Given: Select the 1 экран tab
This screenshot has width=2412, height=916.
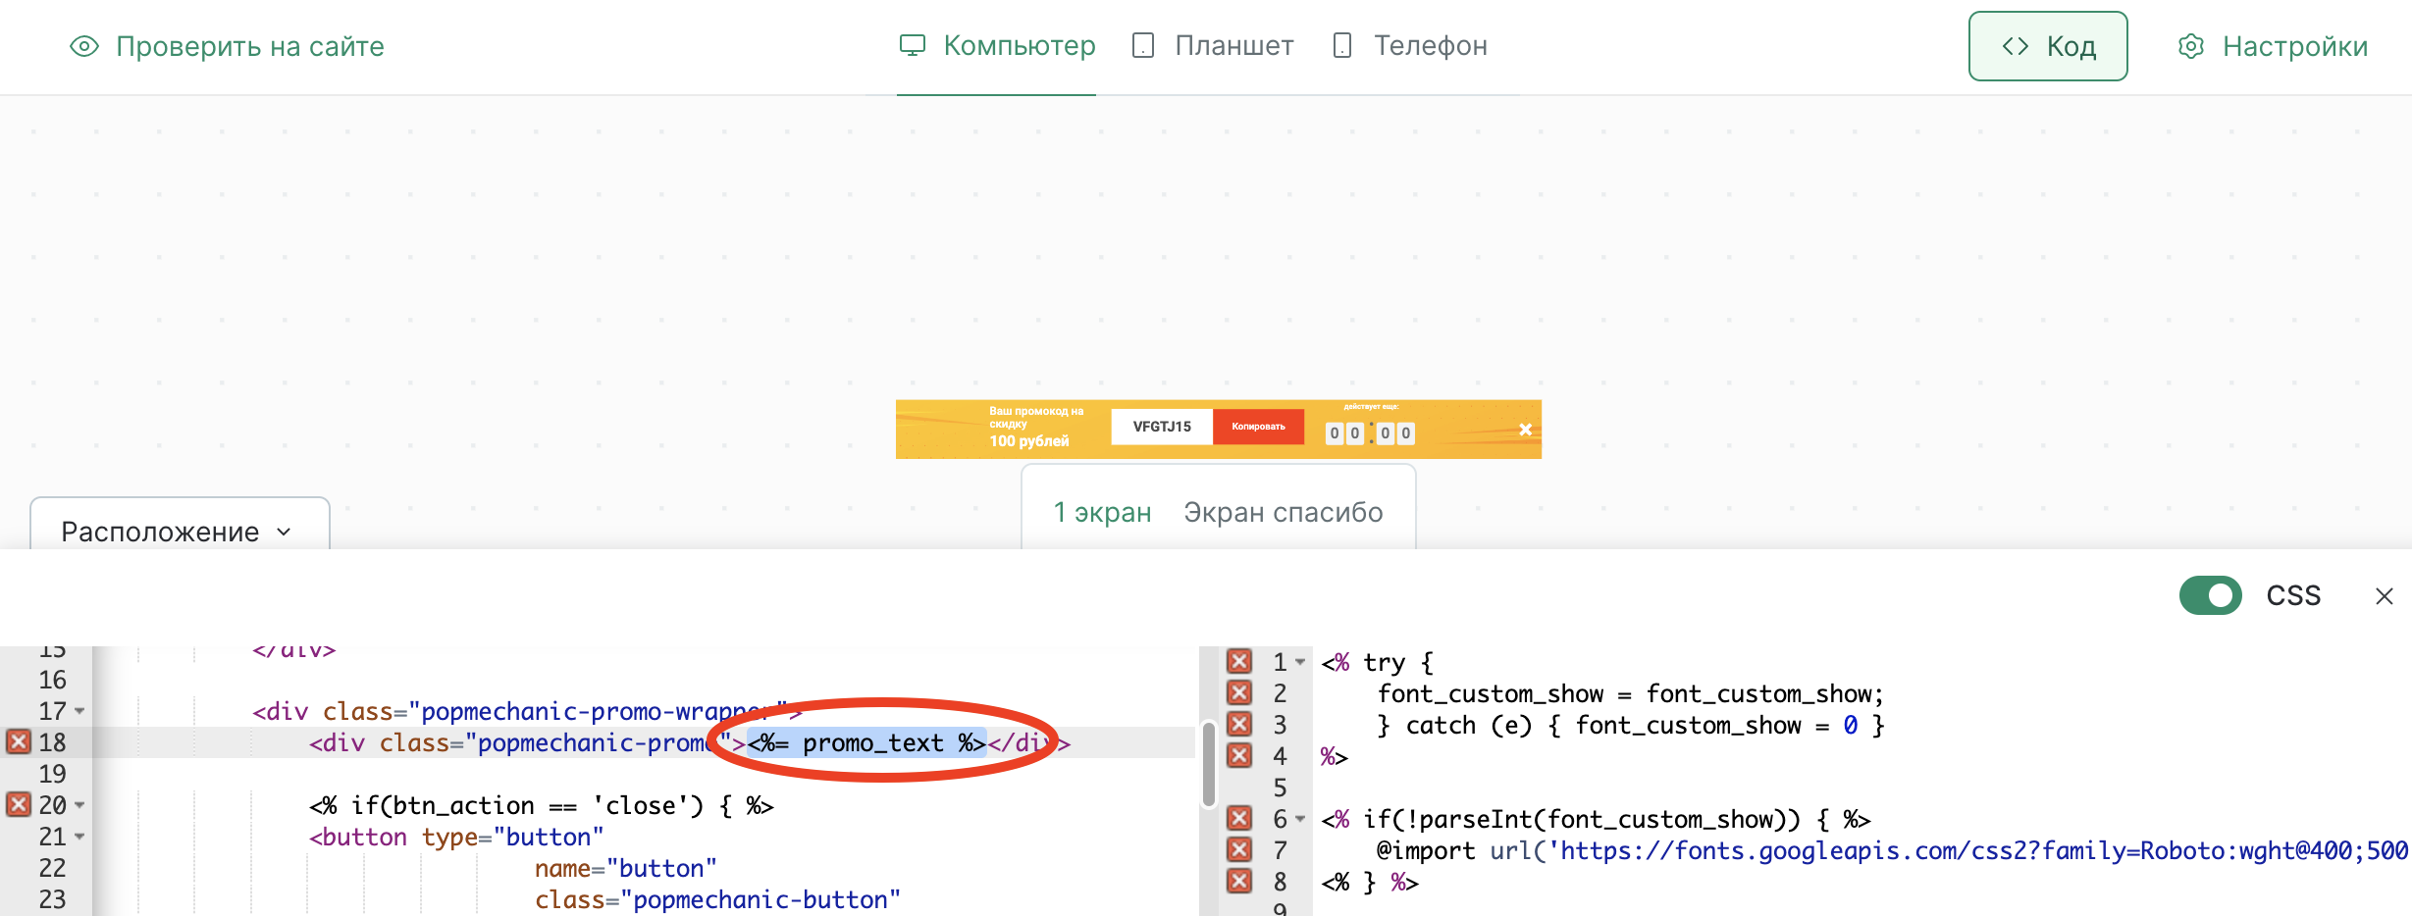Looking at the screenshot, I should pyautogui.click(x=1102, y=512).
